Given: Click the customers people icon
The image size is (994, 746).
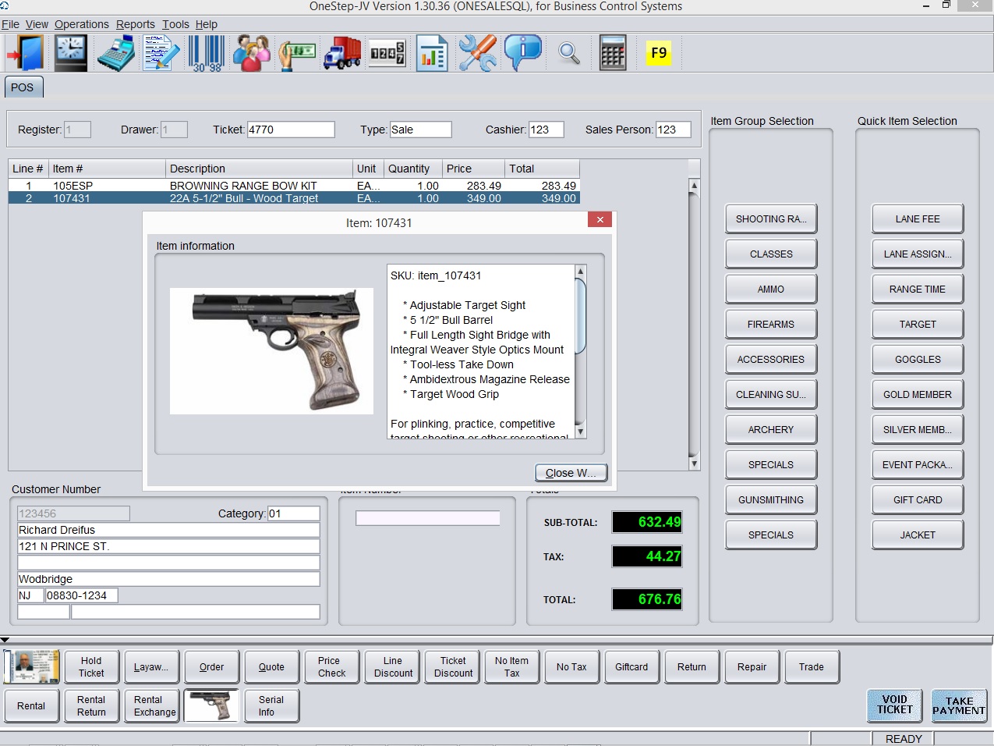Looking at the screenshot, I should click(252, 54).
